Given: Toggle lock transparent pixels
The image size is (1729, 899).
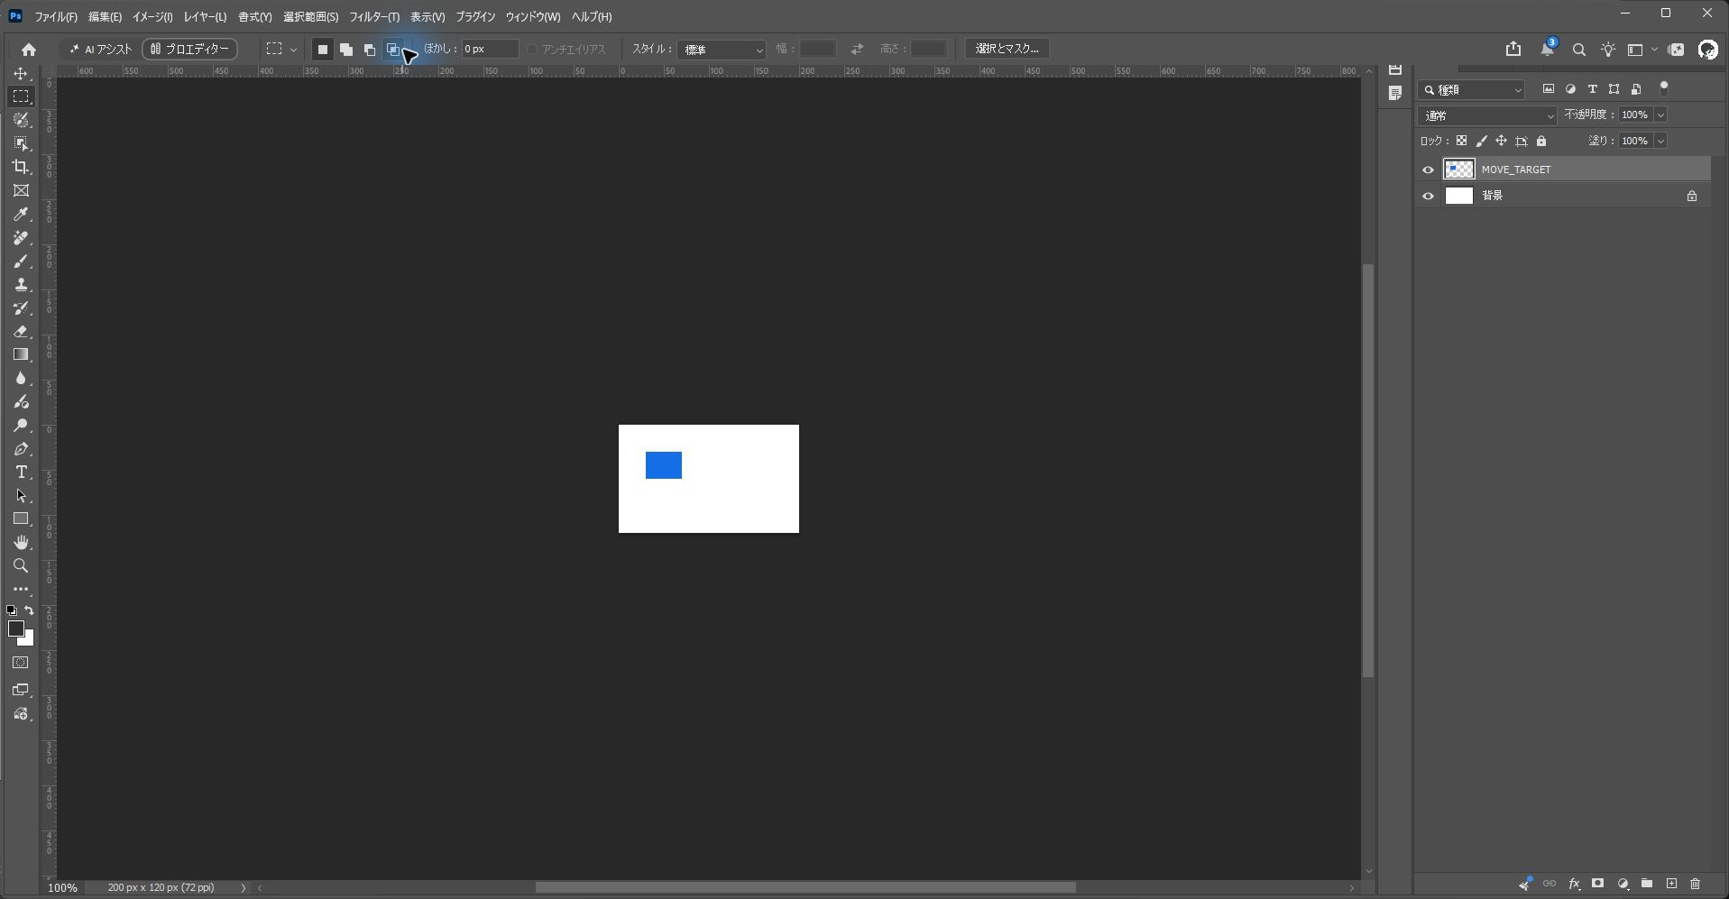Looking at the screenshot, I should click(1461, 141).
